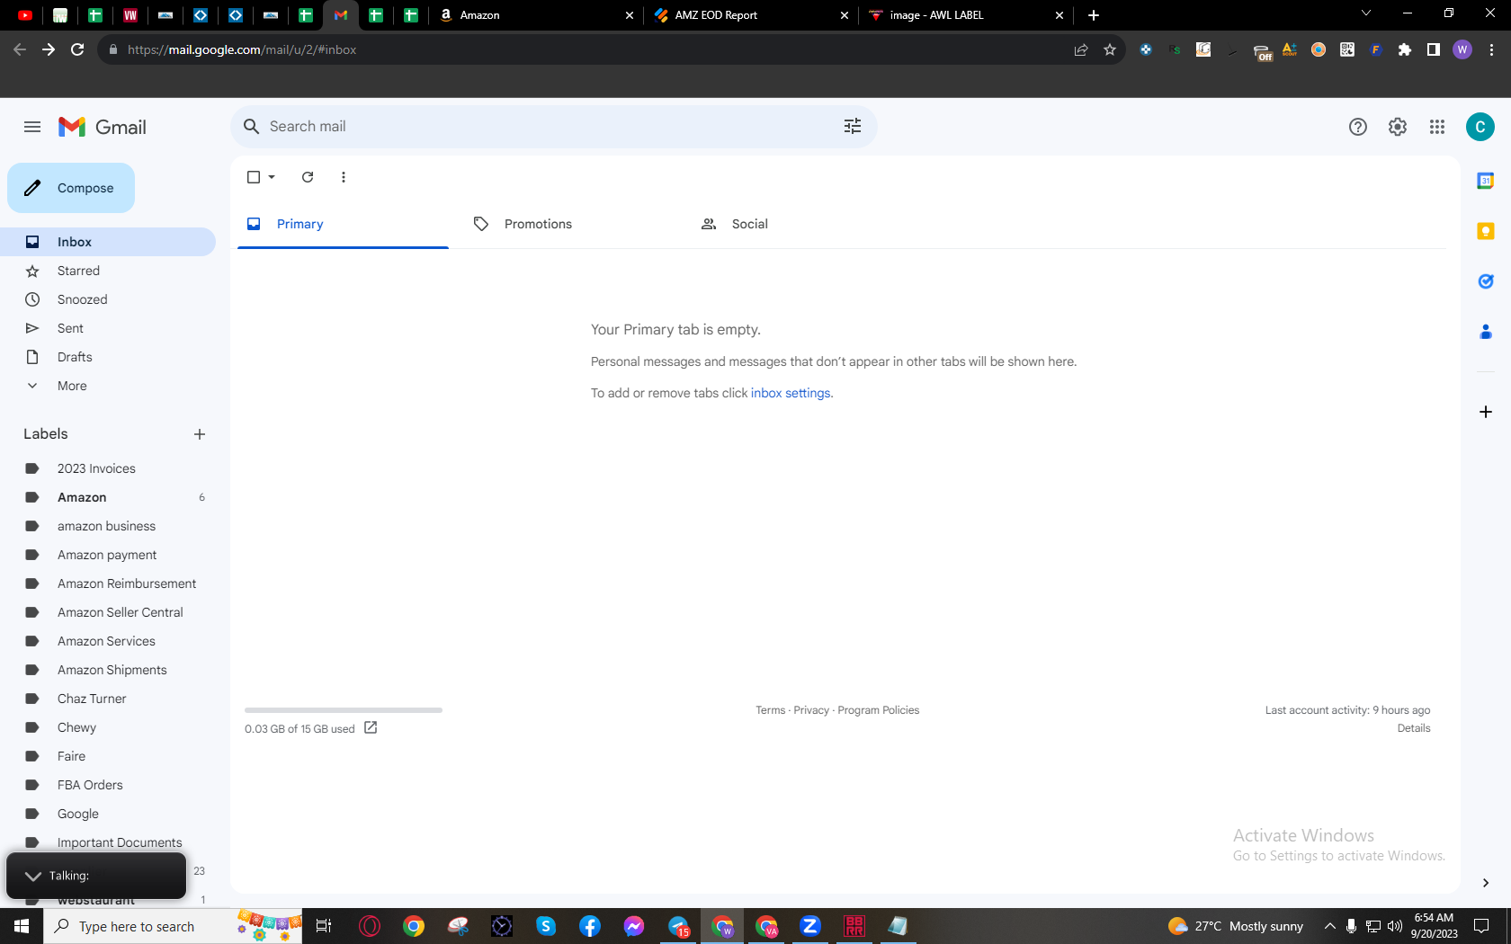The image size is (1511, 944).
Task: Open the Amazon Services label
Action: click(108, 641)
